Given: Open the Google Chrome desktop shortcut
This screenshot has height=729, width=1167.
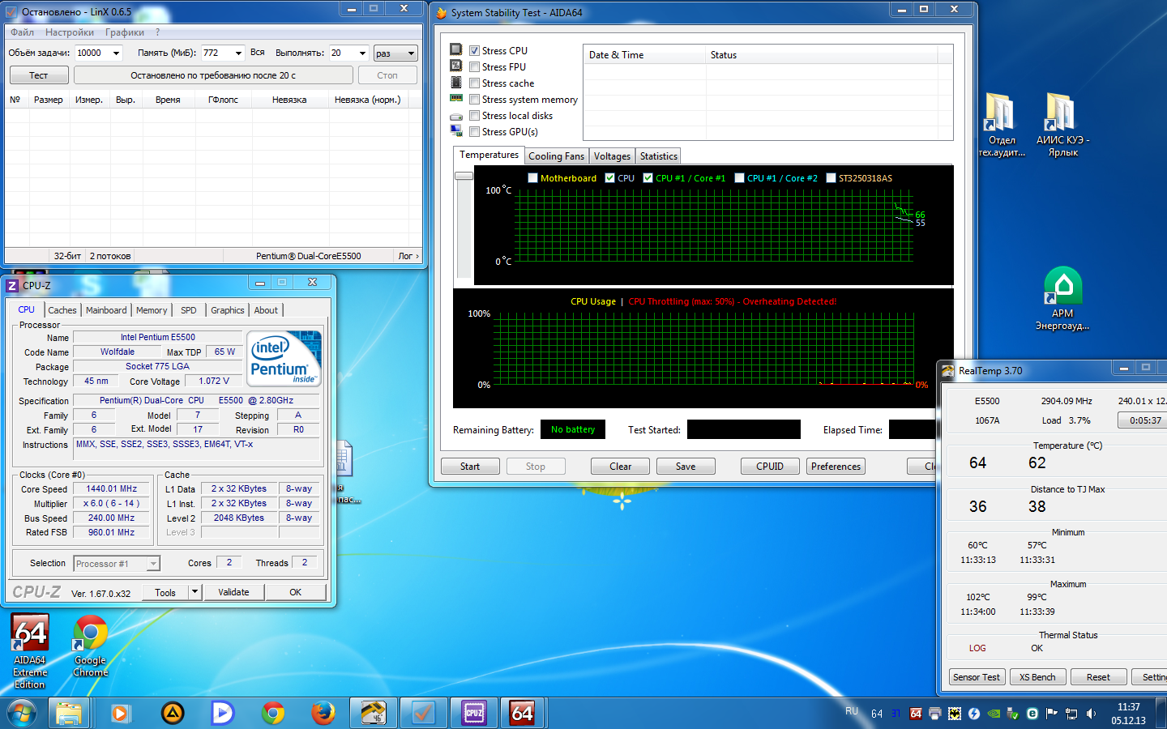Looking at the screenshot, I should 90,646.
